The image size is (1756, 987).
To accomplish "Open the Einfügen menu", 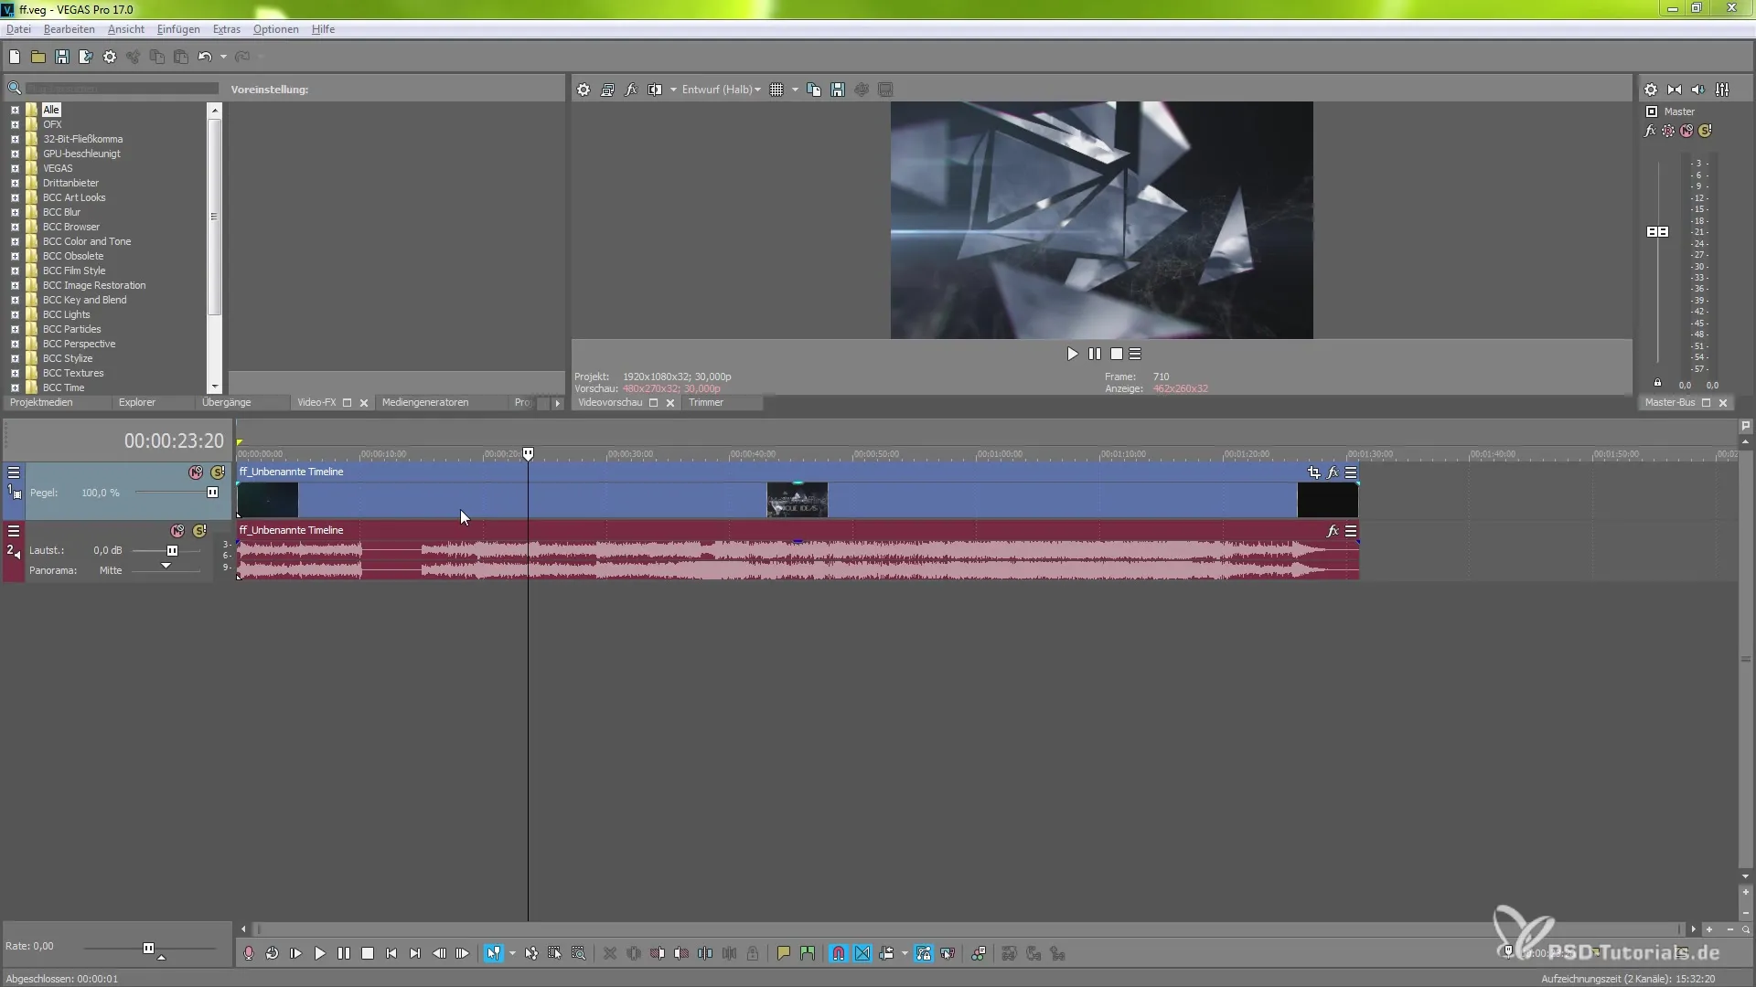I will pyautogui.click(x=178, y=29).
